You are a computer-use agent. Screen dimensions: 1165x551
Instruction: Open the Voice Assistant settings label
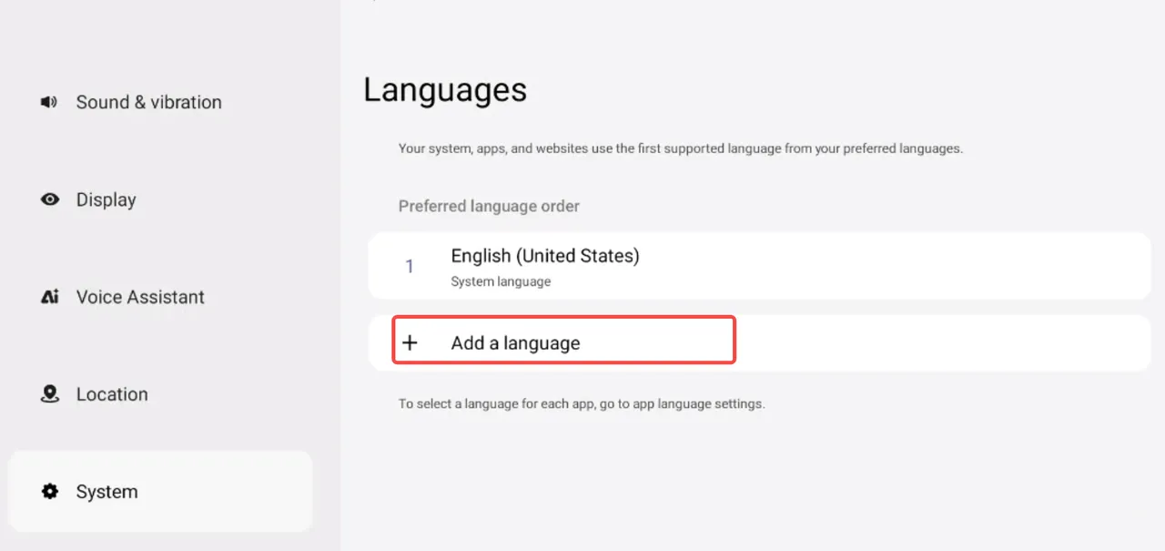point(140,297)
